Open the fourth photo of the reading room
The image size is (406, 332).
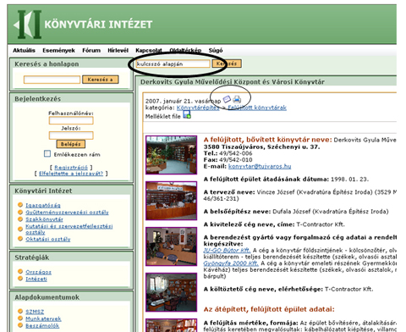[172, 292]
